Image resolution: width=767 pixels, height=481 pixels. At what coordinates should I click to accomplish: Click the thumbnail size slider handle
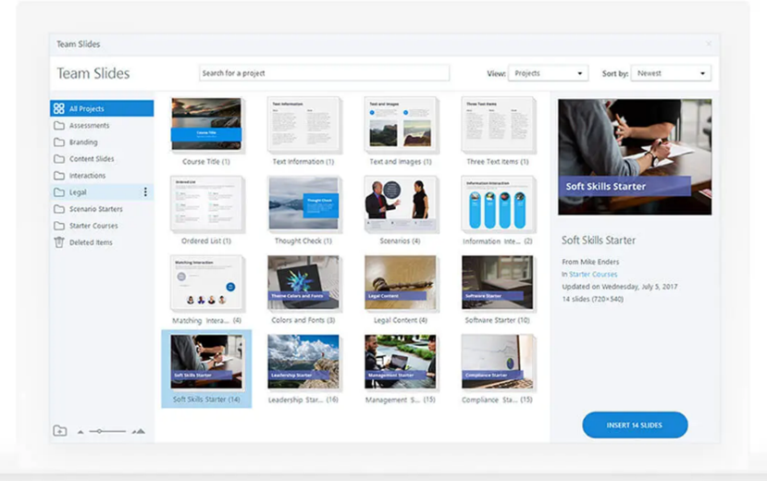(99, 431)
